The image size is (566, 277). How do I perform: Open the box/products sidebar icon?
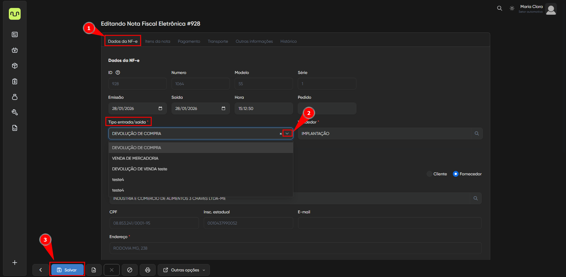tap(15, 66)
